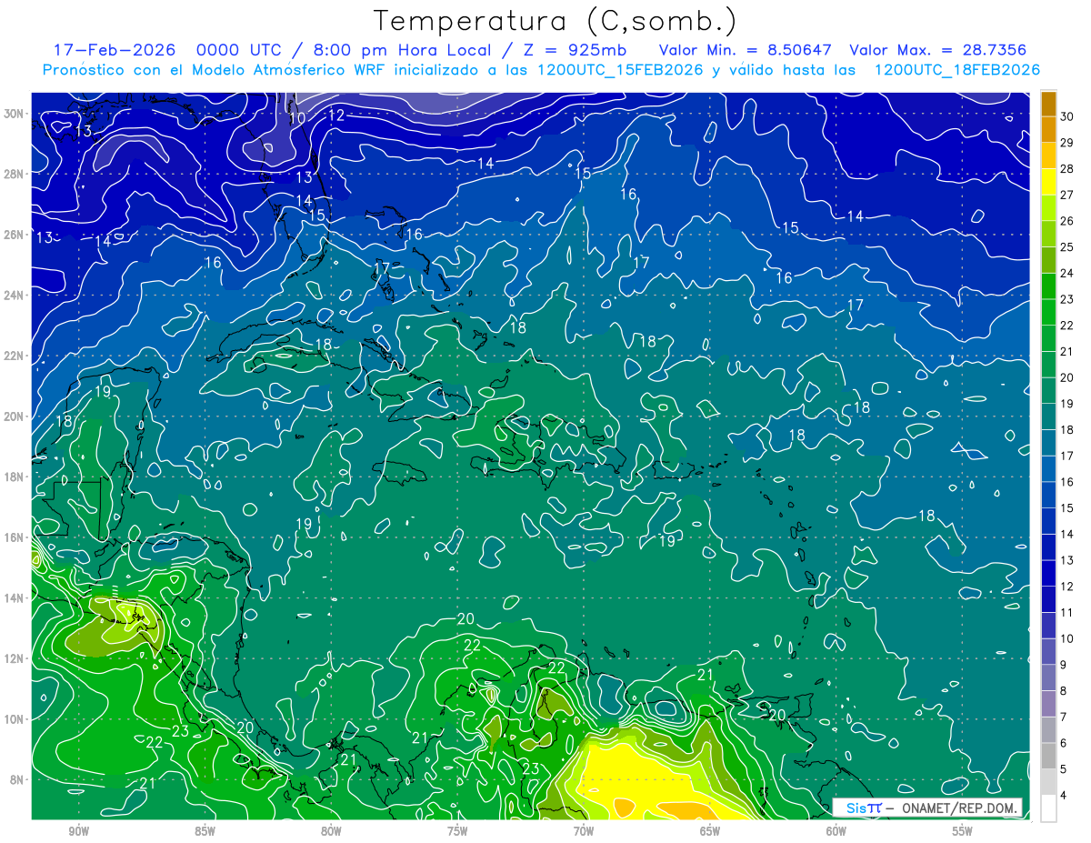Click the "75W" longitude axis label

(x=457, y=830)
